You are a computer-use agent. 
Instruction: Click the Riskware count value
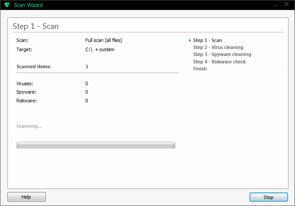(x=87, y=101)
